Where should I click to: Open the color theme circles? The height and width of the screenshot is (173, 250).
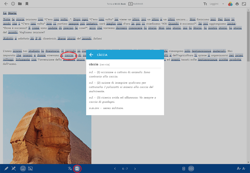pos(230,4)
